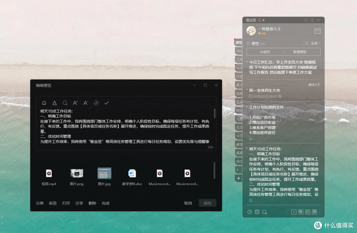Switch to the 七夕 sidebar tab
Image resolution: width=357 pixels, height=233 pixels.
click(238, 127)
